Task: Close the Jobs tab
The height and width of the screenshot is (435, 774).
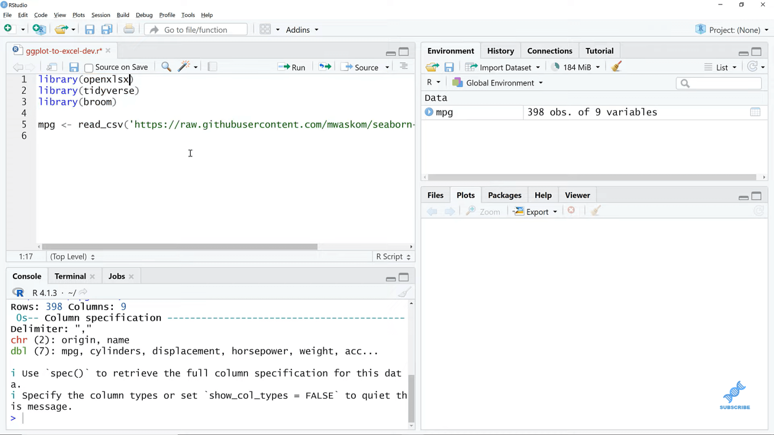Action: point(131,276)
